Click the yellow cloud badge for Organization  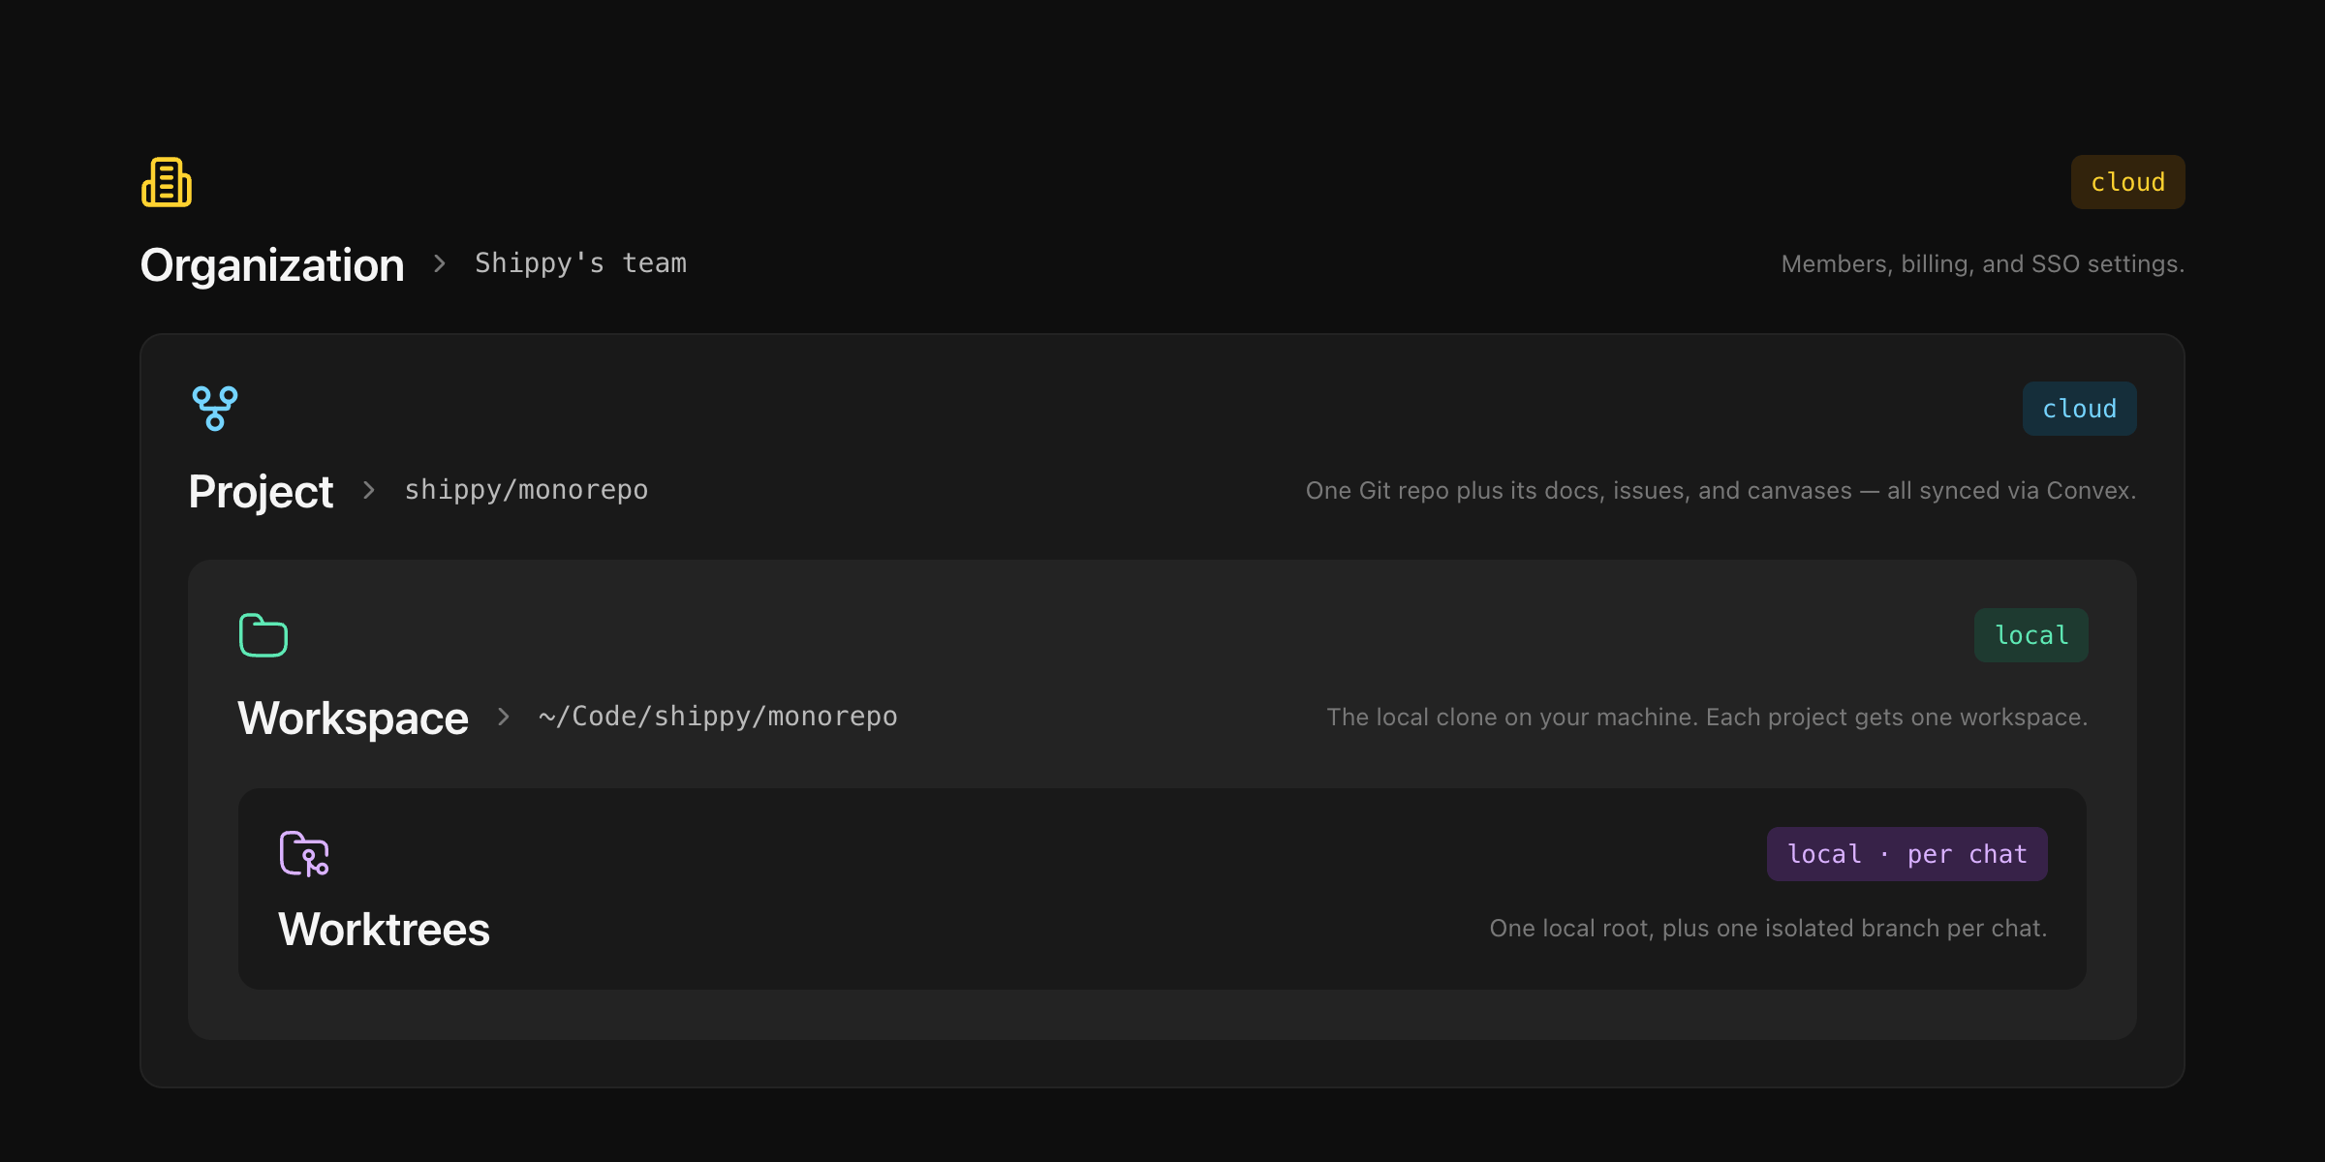click(x=2127, y=182)
